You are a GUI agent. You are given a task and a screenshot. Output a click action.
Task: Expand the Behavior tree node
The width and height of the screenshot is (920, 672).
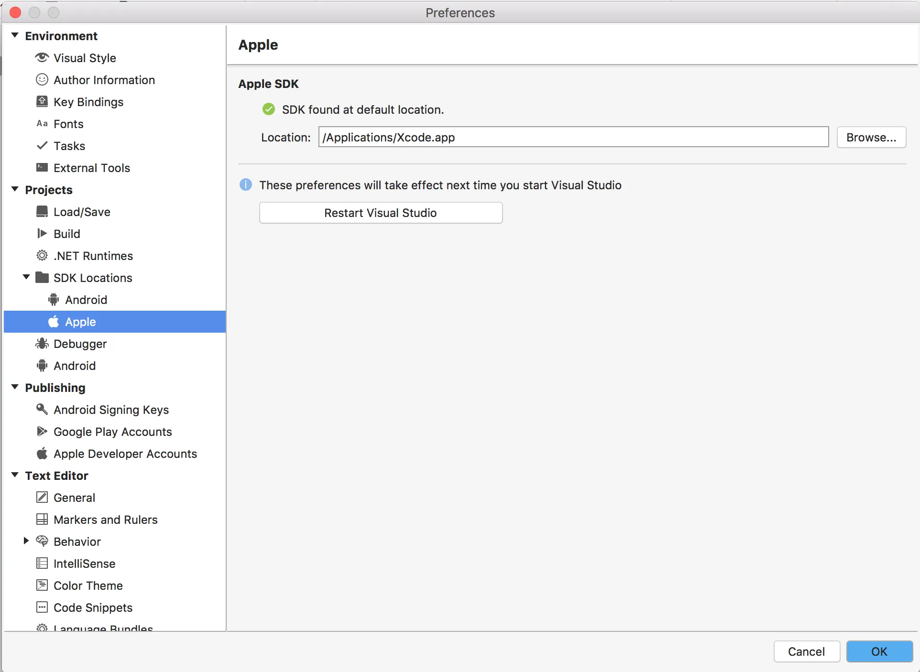point(26,541)
